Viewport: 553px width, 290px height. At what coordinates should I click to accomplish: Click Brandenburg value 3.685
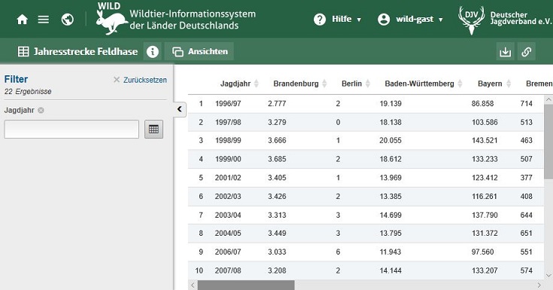(277, 159)
